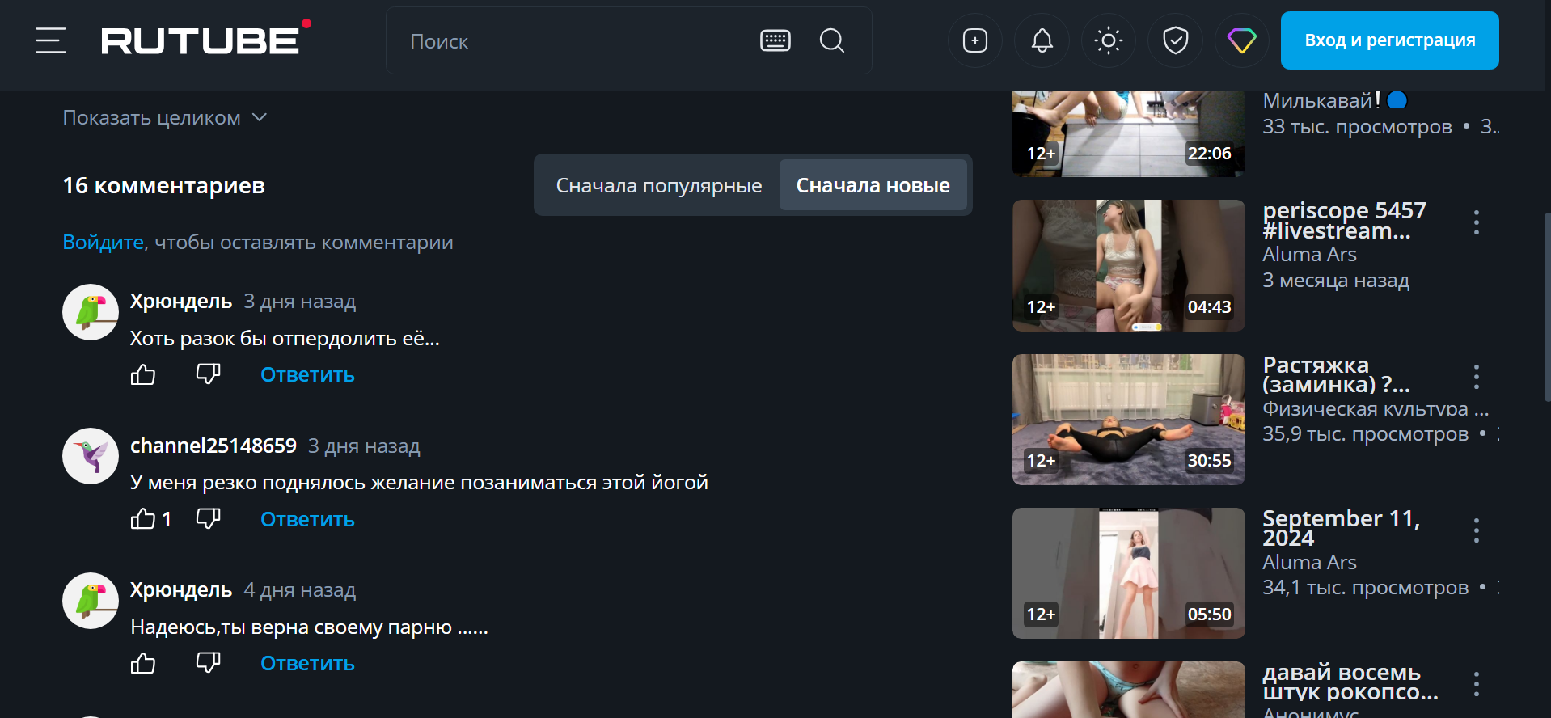Image resolution: width=1551 pixels, height=718 pixels.
Task: Like the comment 'Хоть разок бы'
Action: point(143,374)
